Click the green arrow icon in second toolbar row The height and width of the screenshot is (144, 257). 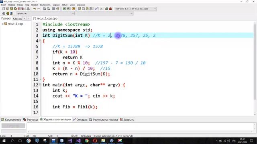(x=8, y=13)
